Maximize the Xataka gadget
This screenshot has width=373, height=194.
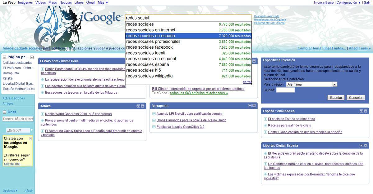pos(143,106)
